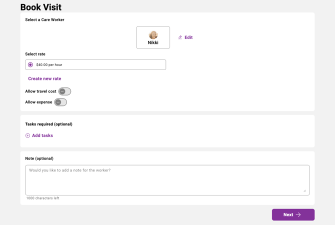Click the Add tasks link text
Screen dimensions: 335x225
coord(42,135)
